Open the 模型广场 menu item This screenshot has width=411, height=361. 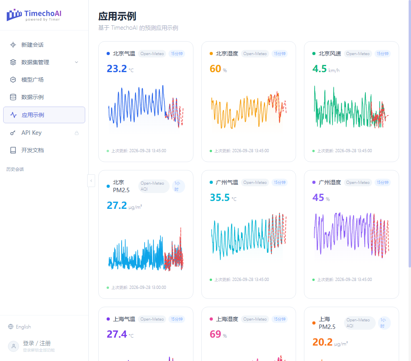pos(44,80)
